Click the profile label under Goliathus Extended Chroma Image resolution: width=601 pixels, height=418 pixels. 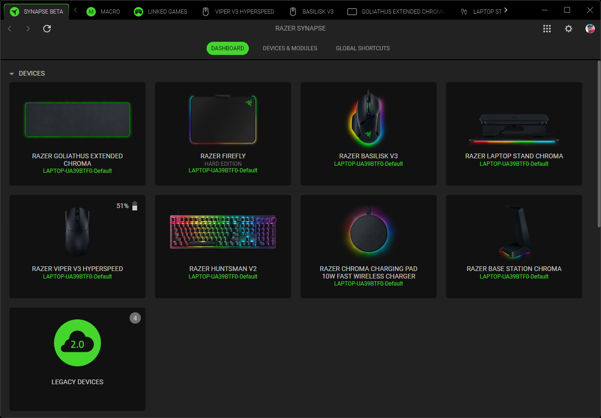tap(77, 171)
